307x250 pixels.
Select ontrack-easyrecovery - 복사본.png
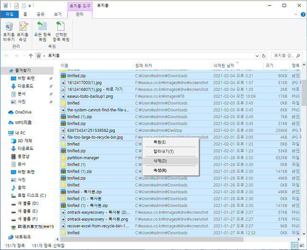click(x=181, y=219)
